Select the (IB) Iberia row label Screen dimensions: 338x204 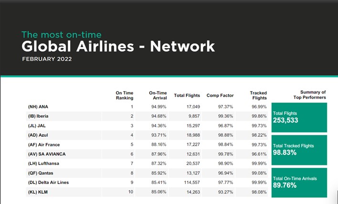[x=38, y=116]
